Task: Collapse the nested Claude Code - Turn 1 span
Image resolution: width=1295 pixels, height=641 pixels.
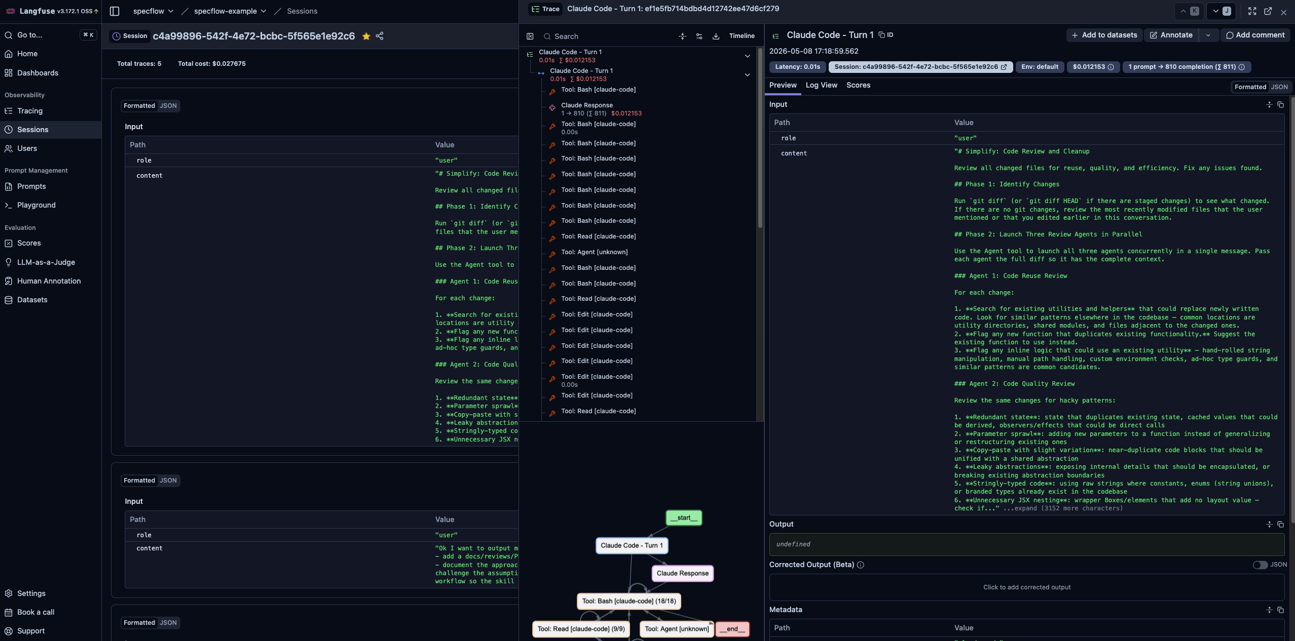Action: pyautogui.click(x=747, y=75)
